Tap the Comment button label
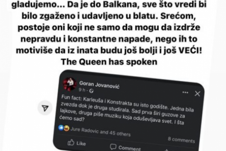Viewport: 226px width, 151px height. pos(129,148)
